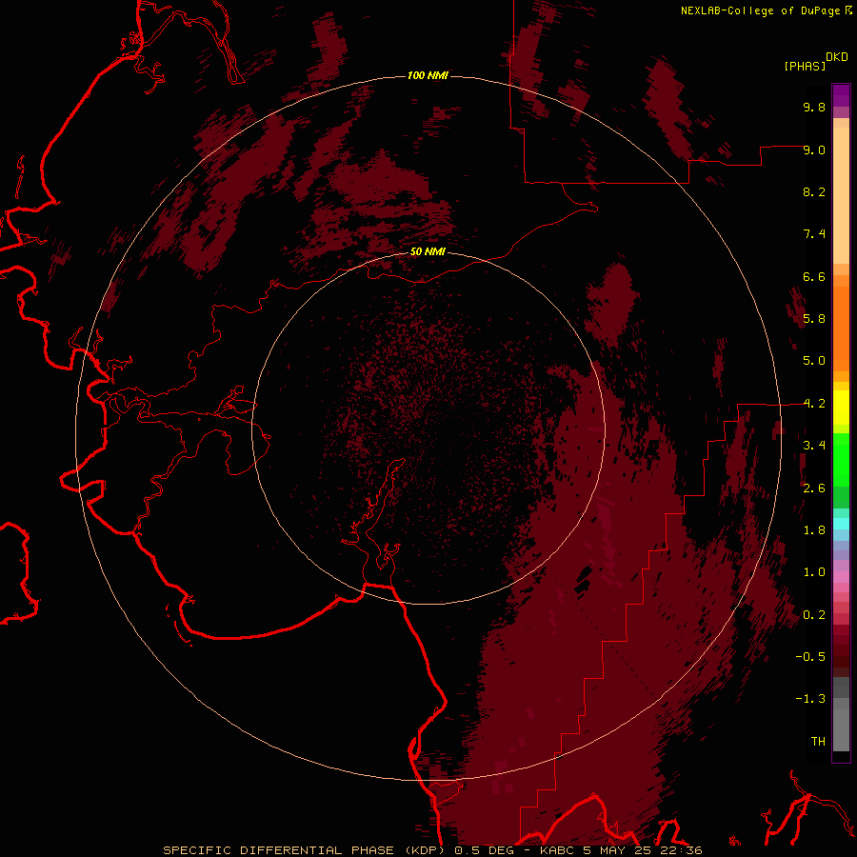
Task: Click the DKD [PHAS] color scale title
Action: click(x=815, y=61)
